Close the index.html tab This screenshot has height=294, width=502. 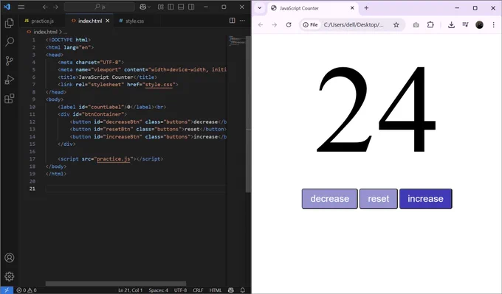coord(108,21)
